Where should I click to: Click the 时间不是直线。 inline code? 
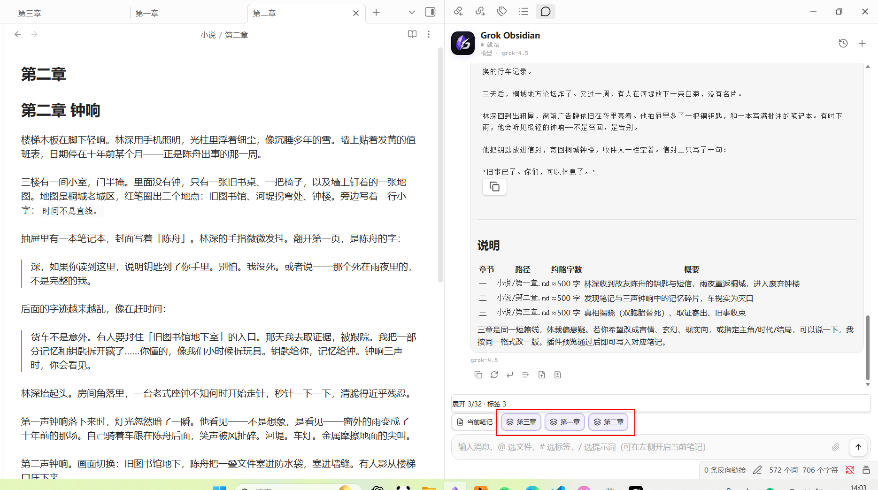(x=70, y=211)
